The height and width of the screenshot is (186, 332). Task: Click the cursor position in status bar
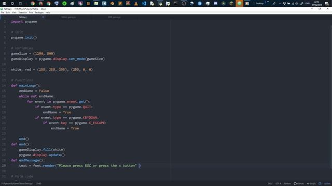(x=39, y=183)
